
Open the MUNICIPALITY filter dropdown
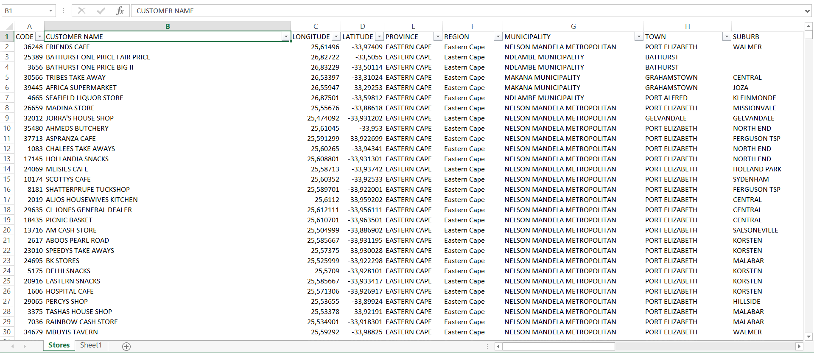click(639, 37)
